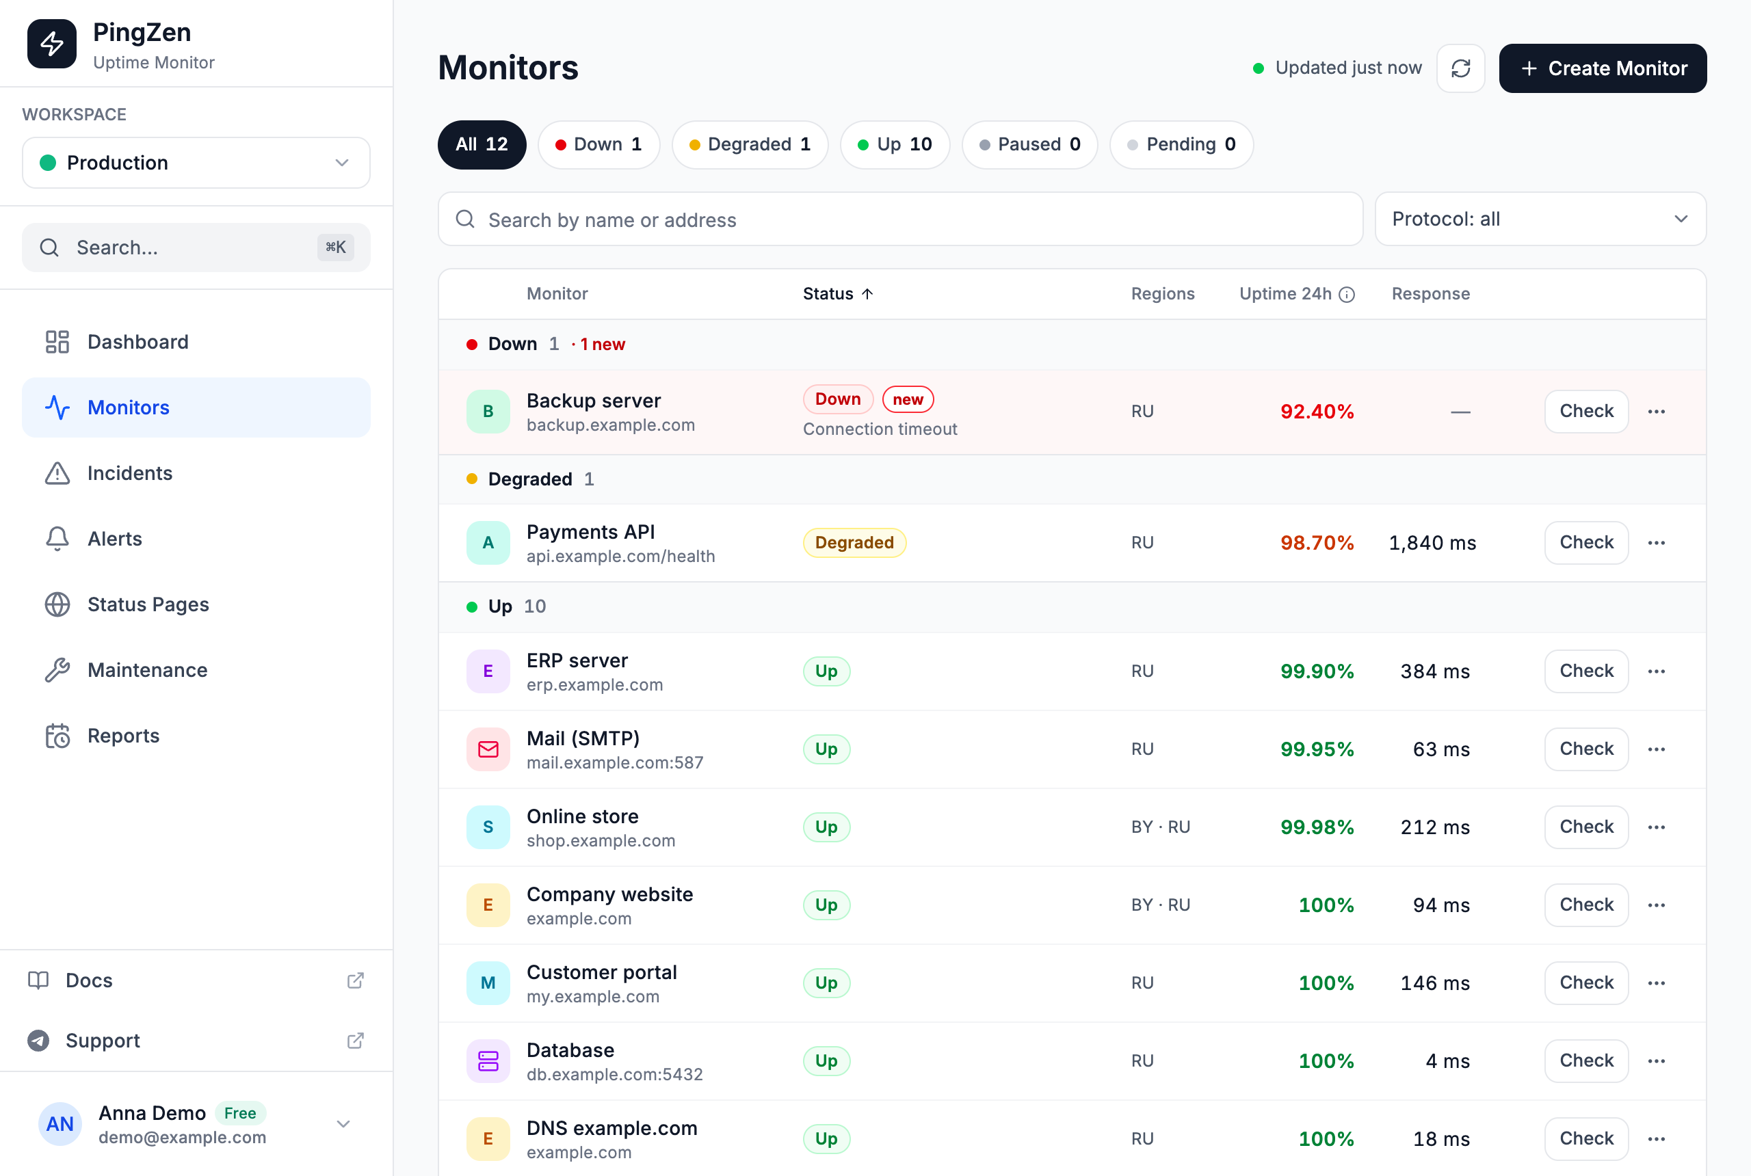Filter monitors by Up status
The width and height of the screenshot is (1751, 1176).
[x=894, y=145]
